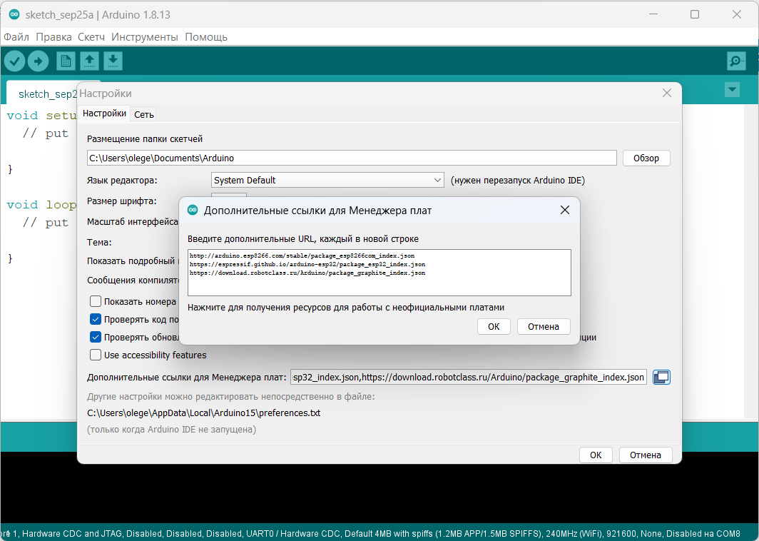Click the Arduino logo in the URL dialog title

(x=193, y=210)
